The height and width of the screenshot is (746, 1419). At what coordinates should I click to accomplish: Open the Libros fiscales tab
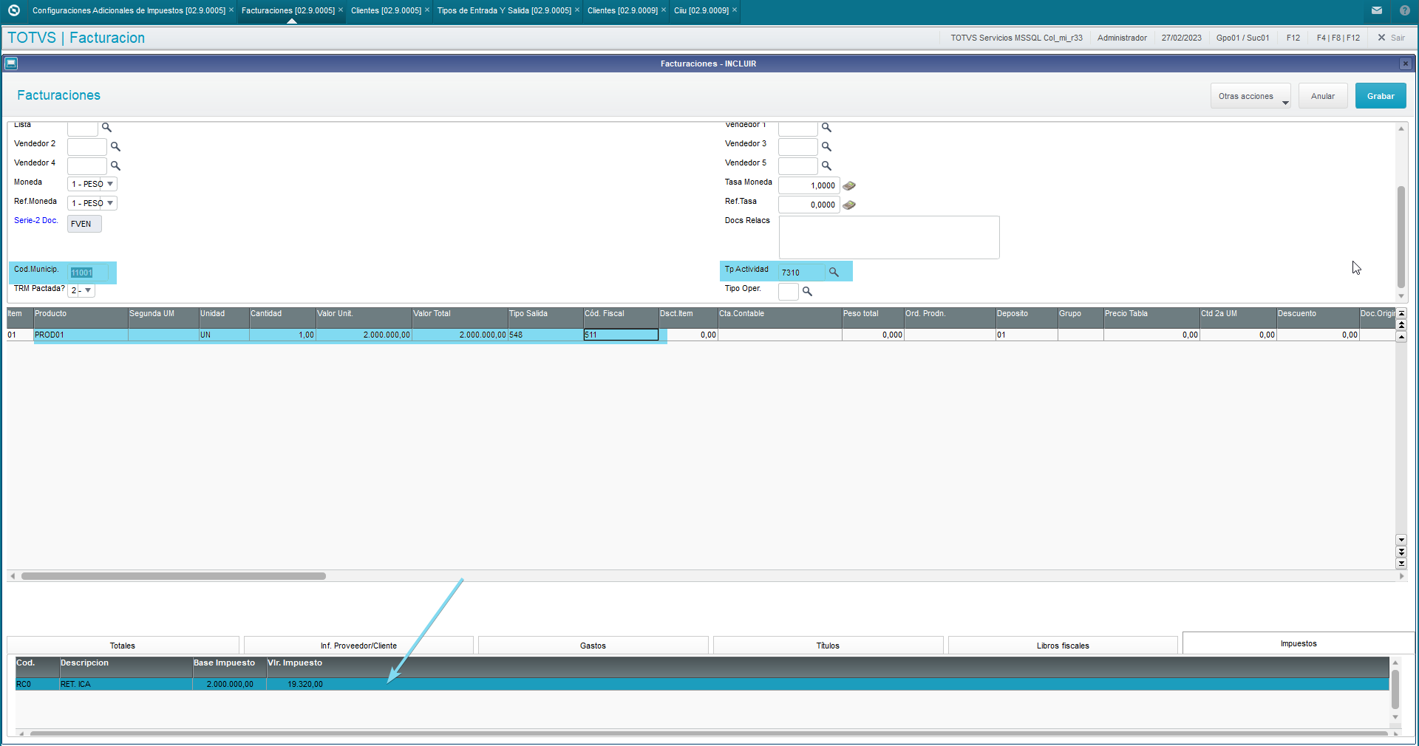pos(1063,646)
